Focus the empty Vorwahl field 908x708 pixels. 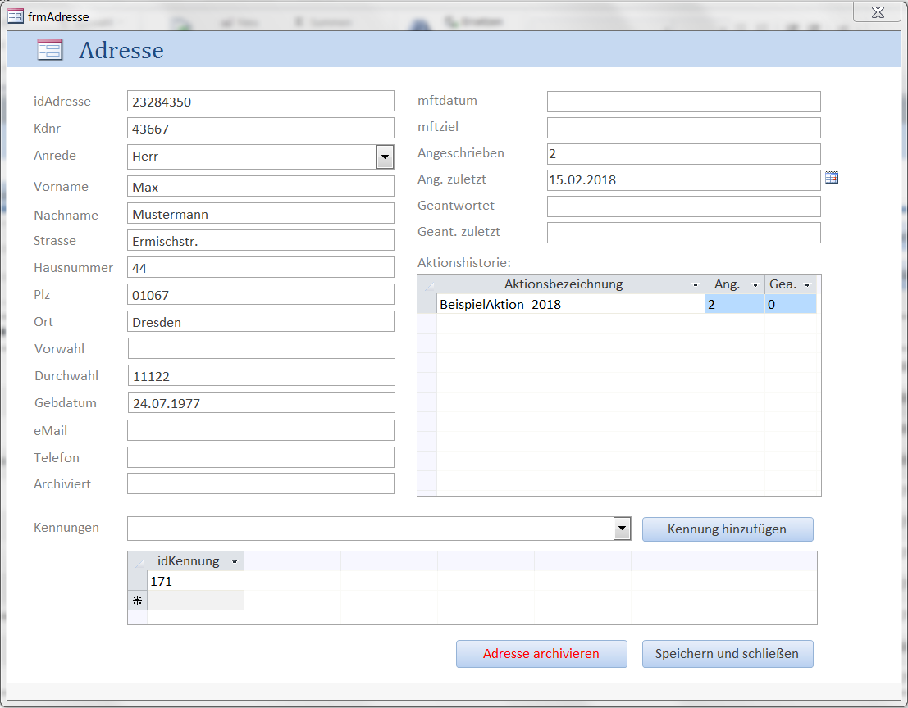point(261,348)
